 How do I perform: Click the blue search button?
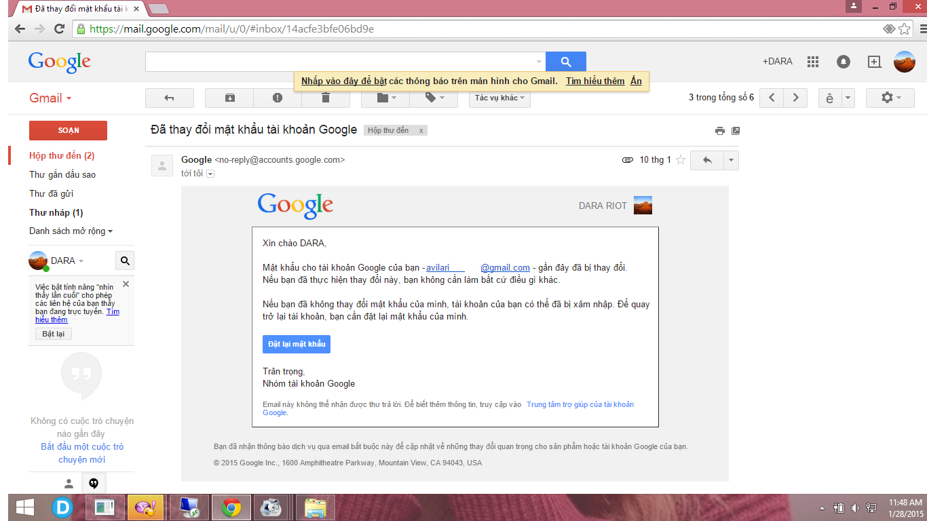(566, 62)
